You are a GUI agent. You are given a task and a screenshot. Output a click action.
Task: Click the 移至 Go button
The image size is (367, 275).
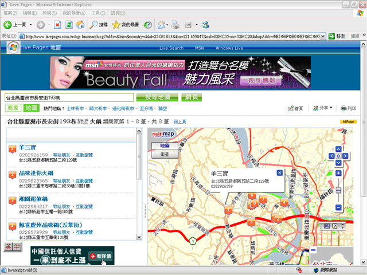coord(337,36)
